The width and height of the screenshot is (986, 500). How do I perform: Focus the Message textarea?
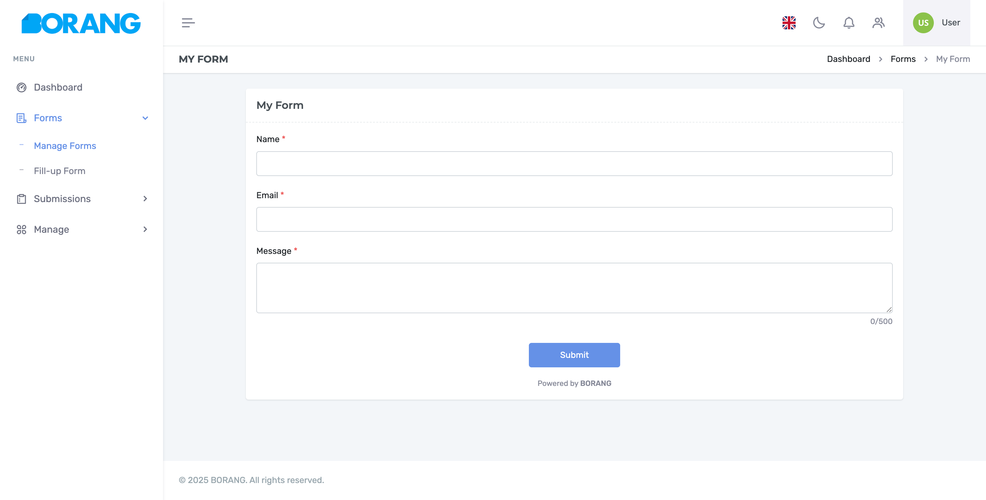pyautogui.click(x=574, y=288)
